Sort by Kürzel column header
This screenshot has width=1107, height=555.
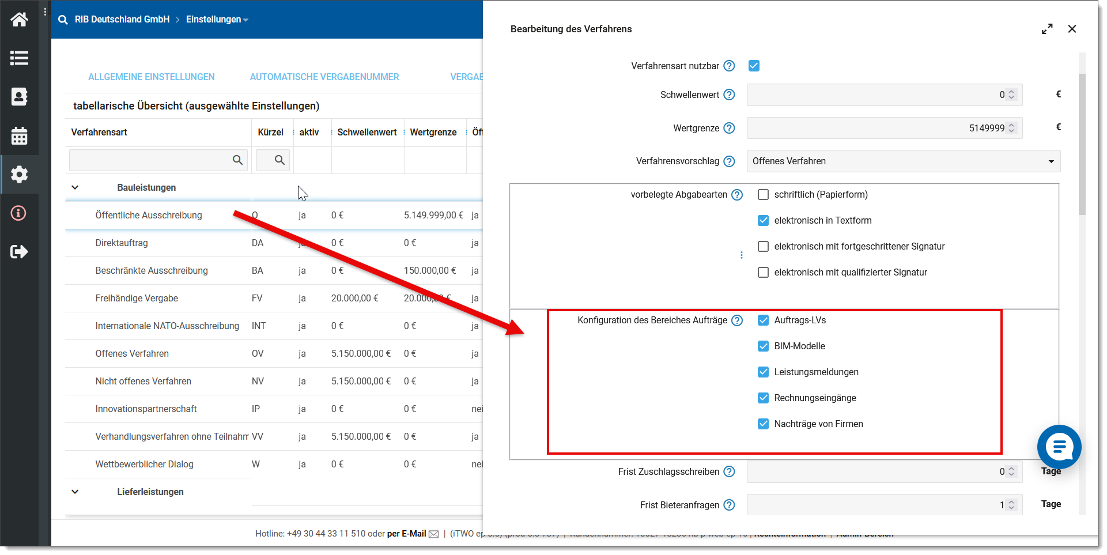[x=270, y=133]
